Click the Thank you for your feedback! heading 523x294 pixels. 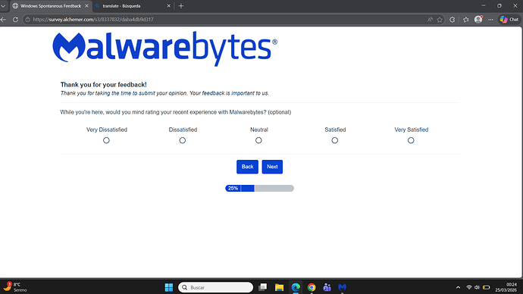coord(103,85)
